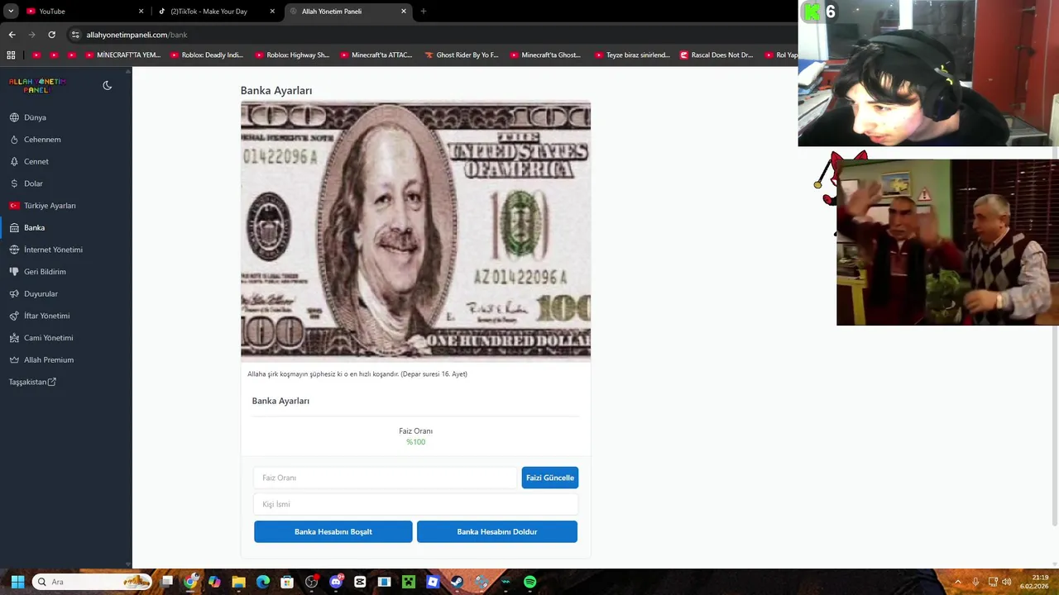The width and height of the screenshot is (1059, 595).
Task: Open Discord from the taskbar
Action: click(336, 582)
